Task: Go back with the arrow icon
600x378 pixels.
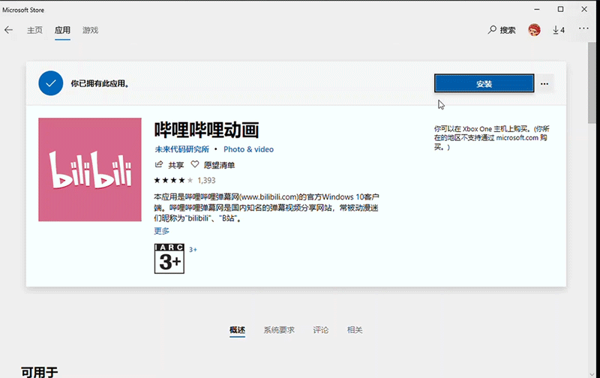Action: tap(8, 30)
